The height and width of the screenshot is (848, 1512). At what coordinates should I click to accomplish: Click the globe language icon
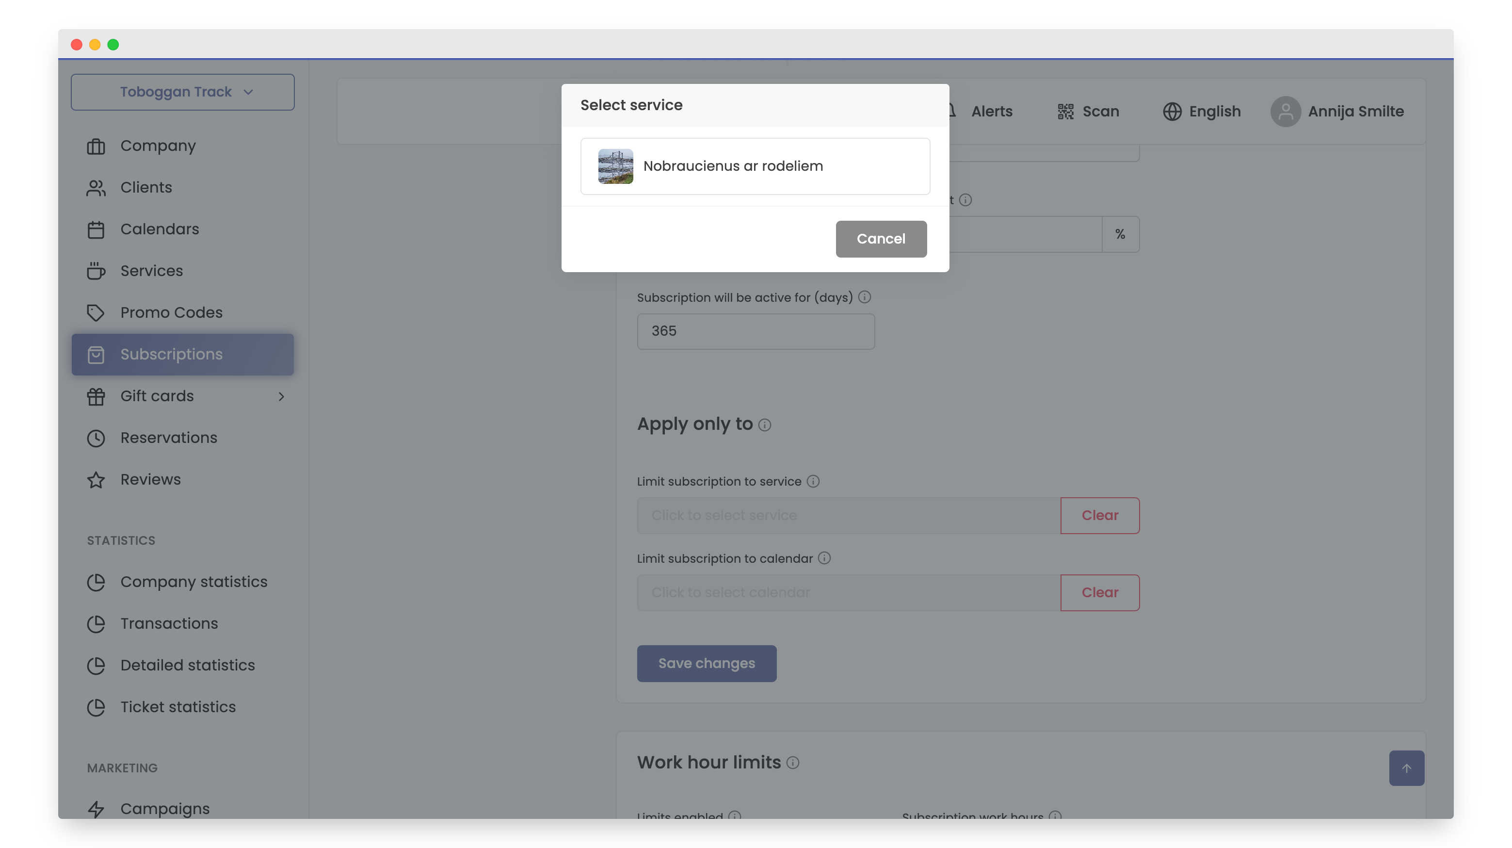tap(1172, 112)
